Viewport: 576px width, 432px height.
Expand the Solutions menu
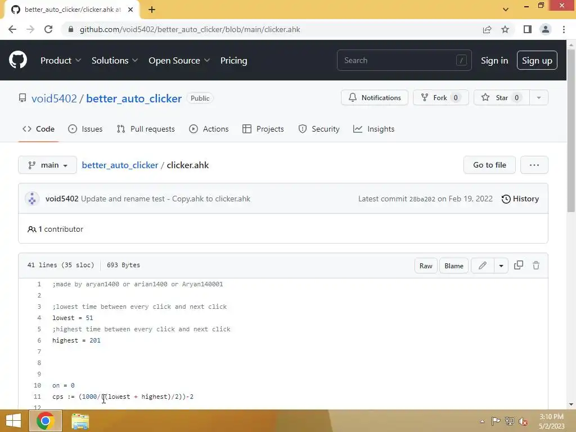pos(115,60)
